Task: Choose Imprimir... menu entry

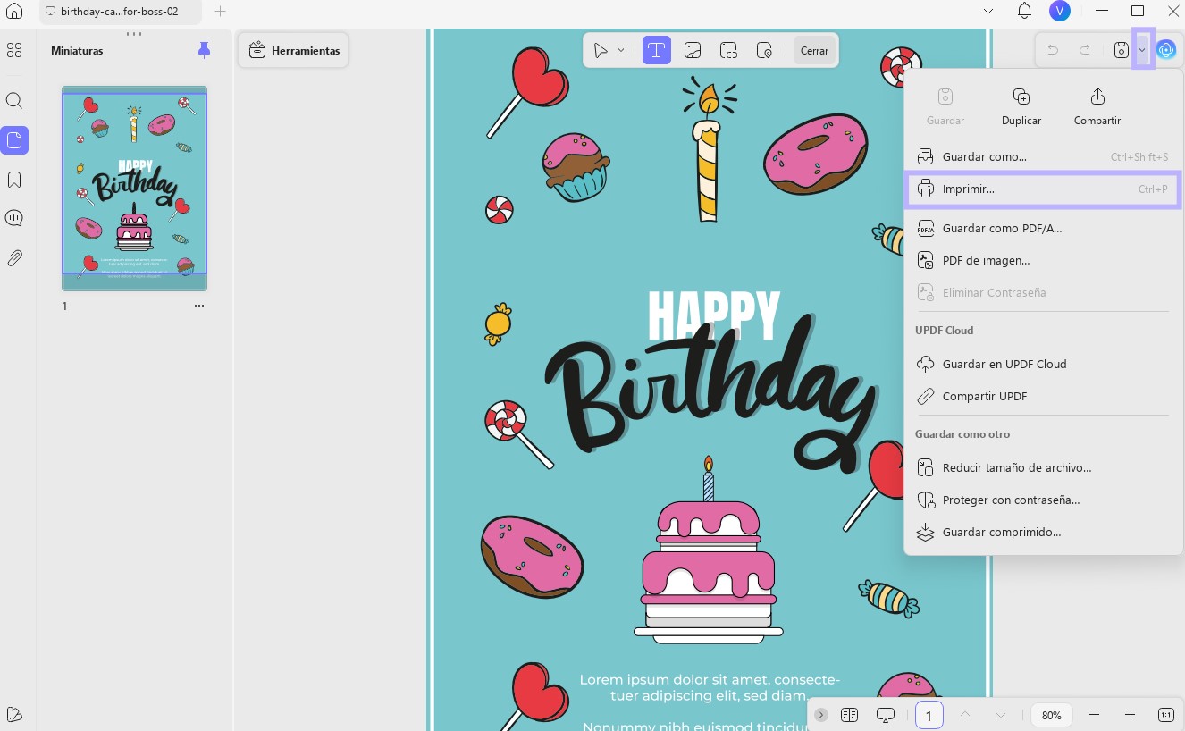Action: [1043, 189]
